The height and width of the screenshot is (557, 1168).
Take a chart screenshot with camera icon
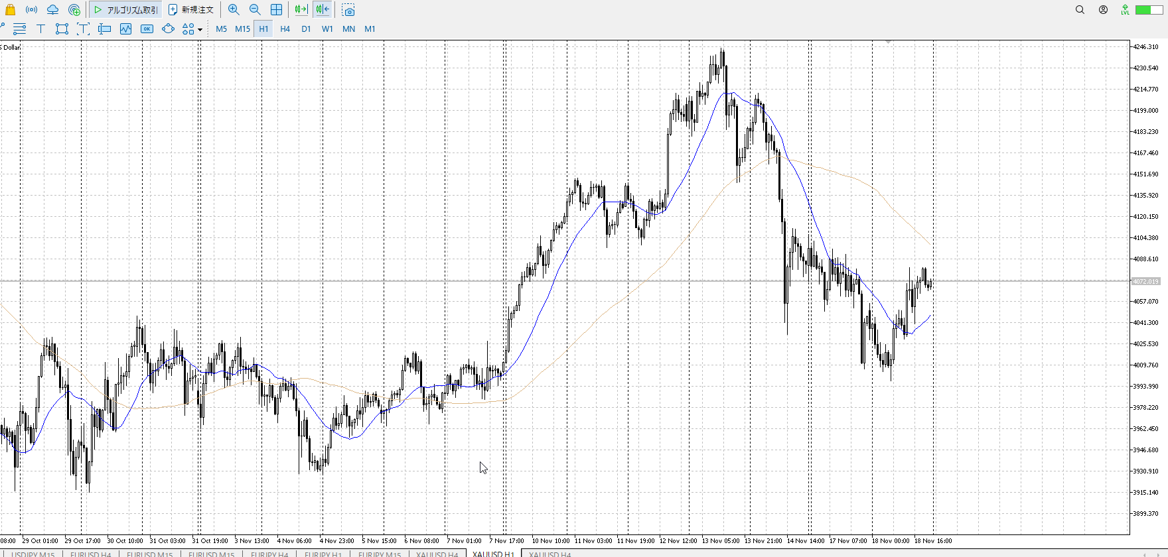[348, 11]
